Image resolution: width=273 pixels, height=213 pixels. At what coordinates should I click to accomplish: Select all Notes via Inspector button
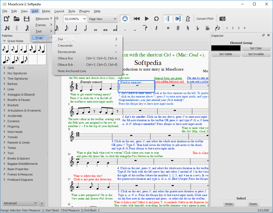pos(229,204)
